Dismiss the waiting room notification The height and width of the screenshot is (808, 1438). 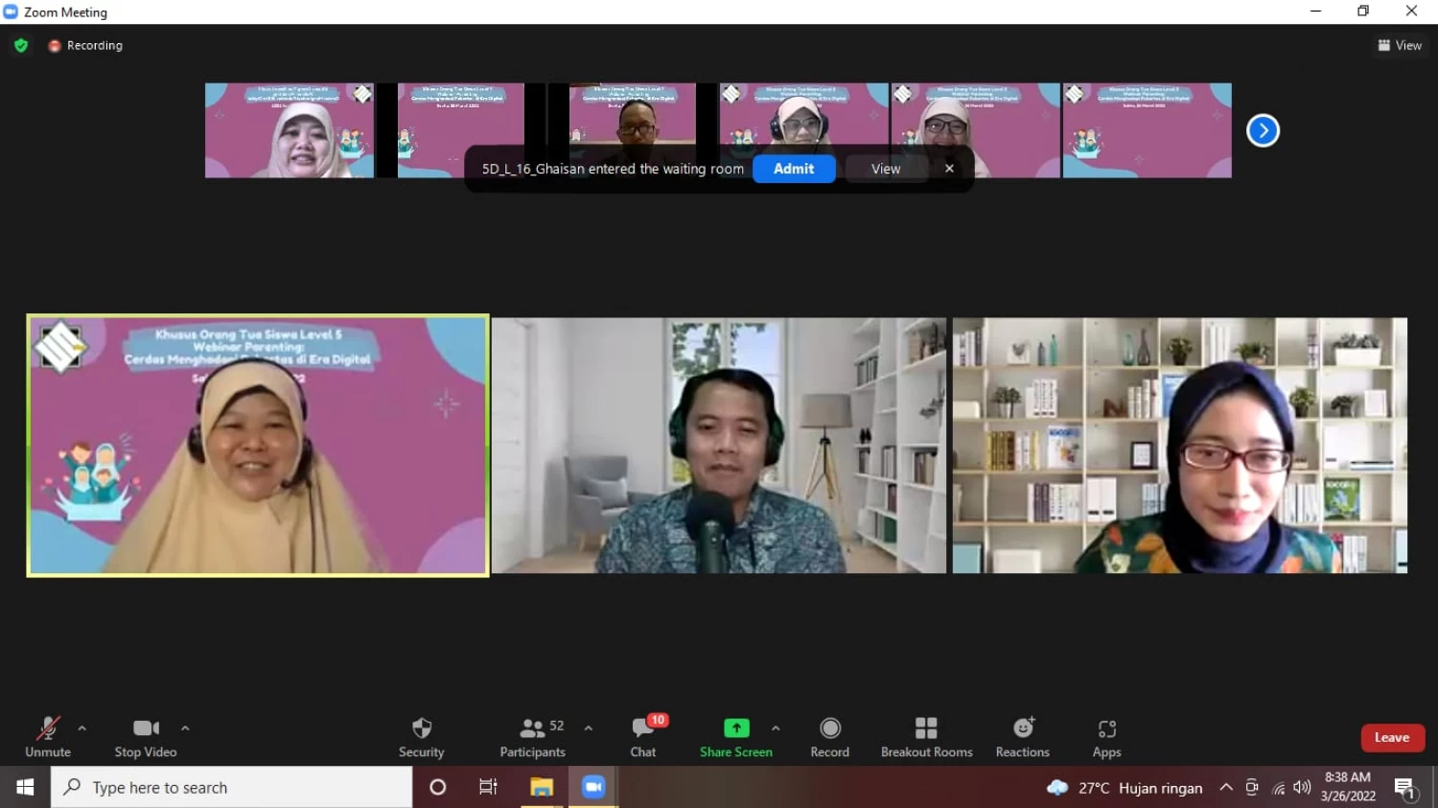point(949,169)
